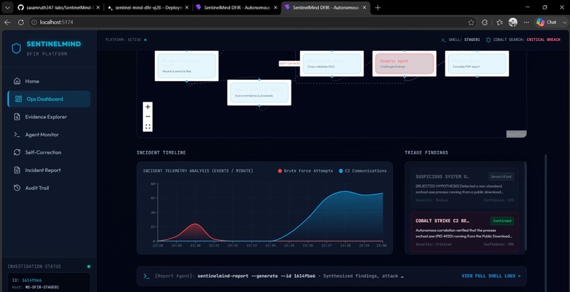Click the Ops Dashboard grid icon

pos(18,99)
